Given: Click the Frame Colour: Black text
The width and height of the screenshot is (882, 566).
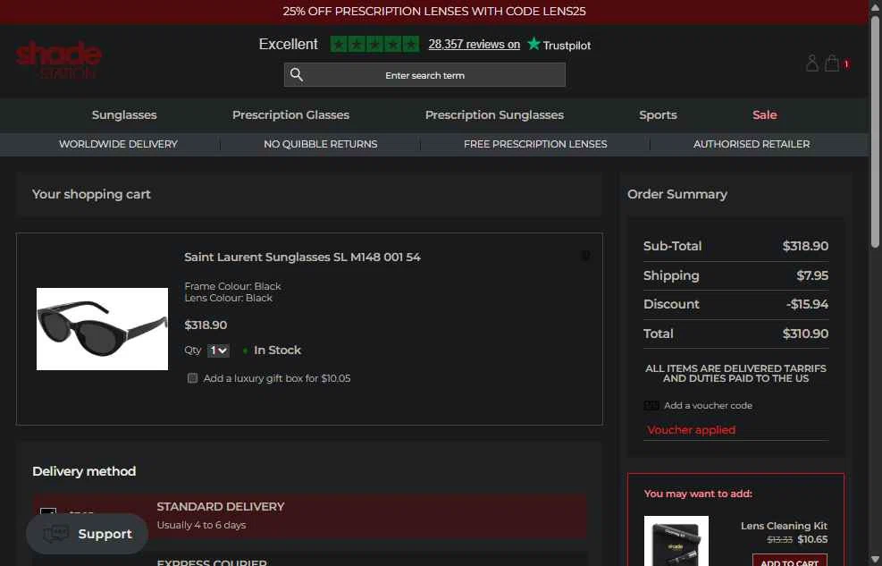Looking at the screenshot, I should pyautogui.click(x=232, y=286).
